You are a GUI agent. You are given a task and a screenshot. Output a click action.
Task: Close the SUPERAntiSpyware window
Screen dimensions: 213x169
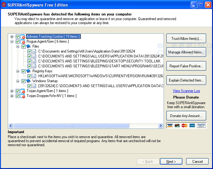coord(208,5)
